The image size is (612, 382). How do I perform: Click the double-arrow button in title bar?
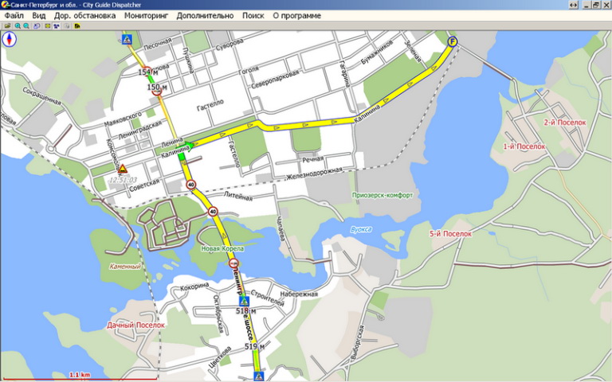tap(571, 5)
